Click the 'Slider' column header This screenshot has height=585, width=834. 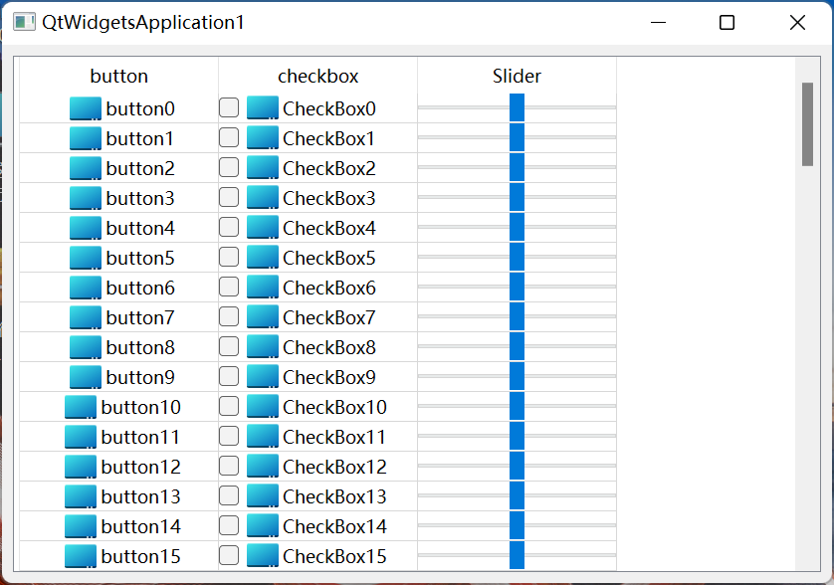point(517,76)
